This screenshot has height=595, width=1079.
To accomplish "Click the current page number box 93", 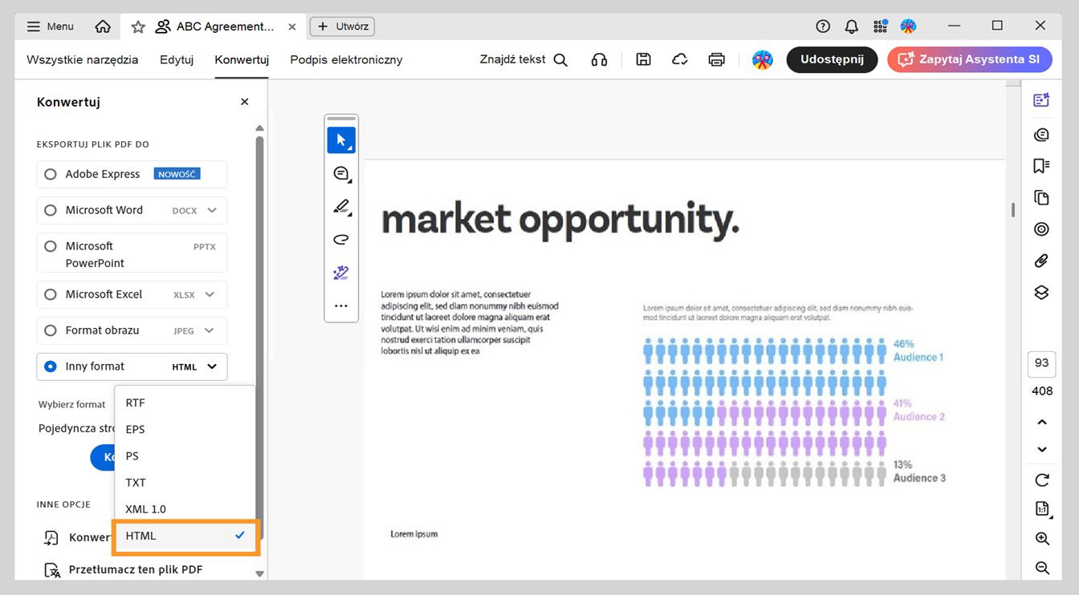I will 1042,363.
